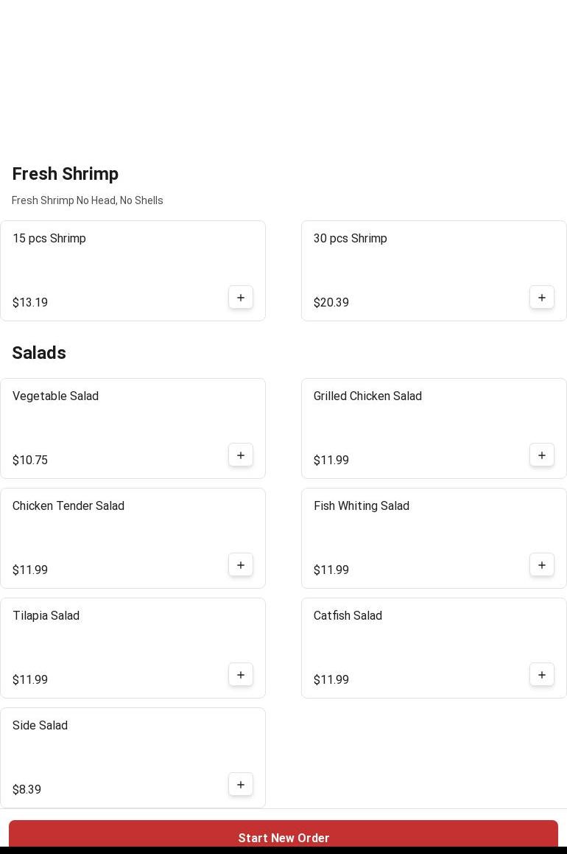View the Fish Whiting Salad item name
Viewport: 567px width, 854px height.
pos(362,506)
